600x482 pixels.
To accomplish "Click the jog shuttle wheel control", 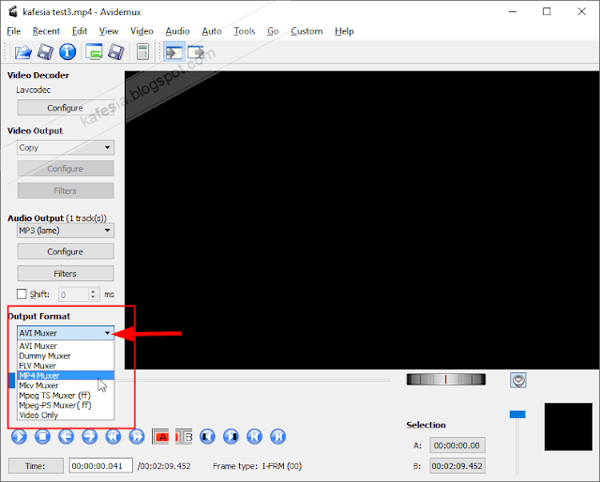I will tap(446, 380).
